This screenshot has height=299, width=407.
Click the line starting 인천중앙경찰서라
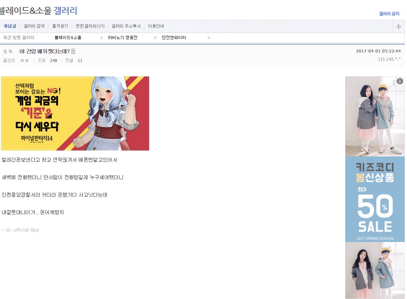[x=54, y=195]
